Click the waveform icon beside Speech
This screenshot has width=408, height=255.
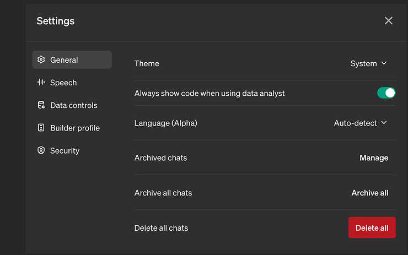tap(41, 83)
